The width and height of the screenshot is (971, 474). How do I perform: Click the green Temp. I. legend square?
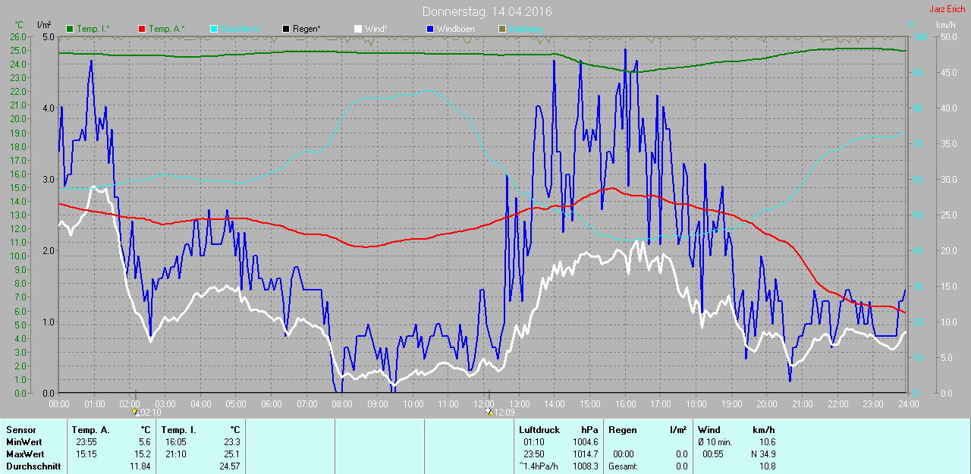click(x=70, y=29)
